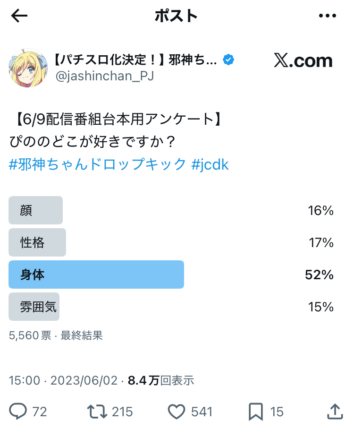This screenshot has height=429, width=354.
Task: Open the @jashinchan_PJ handle
Action: (104, 76)
